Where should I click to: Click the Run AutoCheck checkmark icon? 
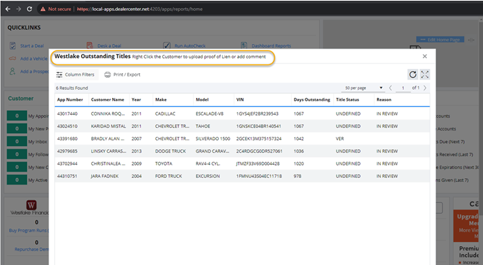click(167, 45)
